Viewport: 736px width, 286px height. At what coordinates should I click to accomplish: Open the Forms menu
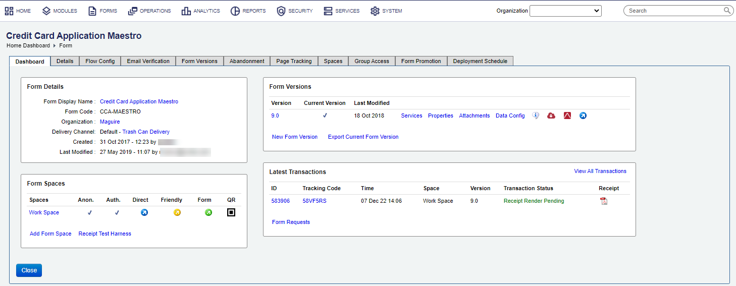[102, 11]
